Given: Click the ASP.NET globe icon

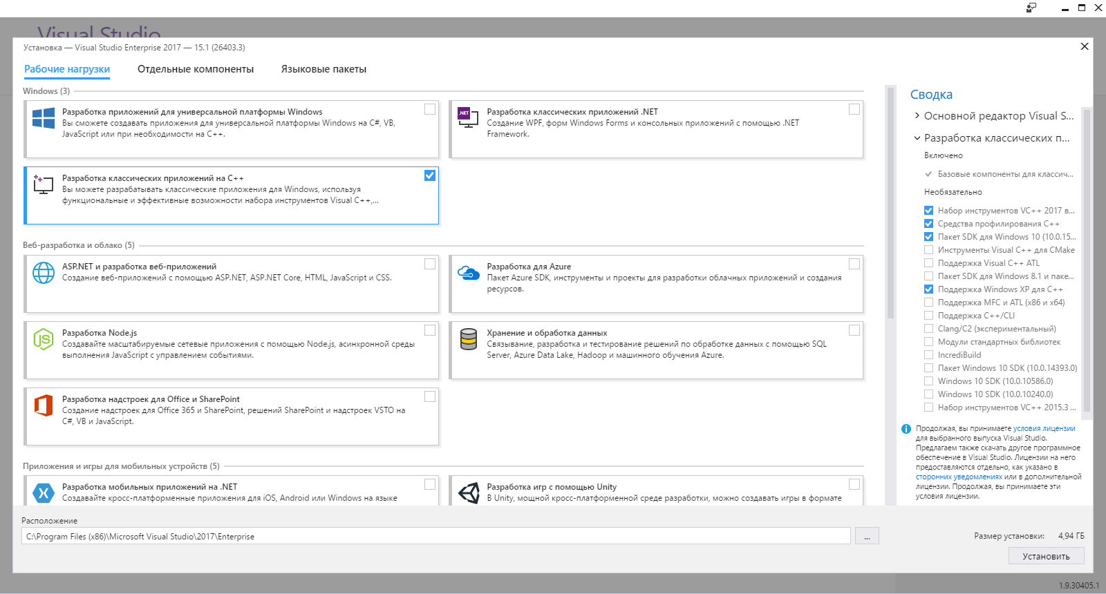Looking at the screenshot, I should [44, 273].
